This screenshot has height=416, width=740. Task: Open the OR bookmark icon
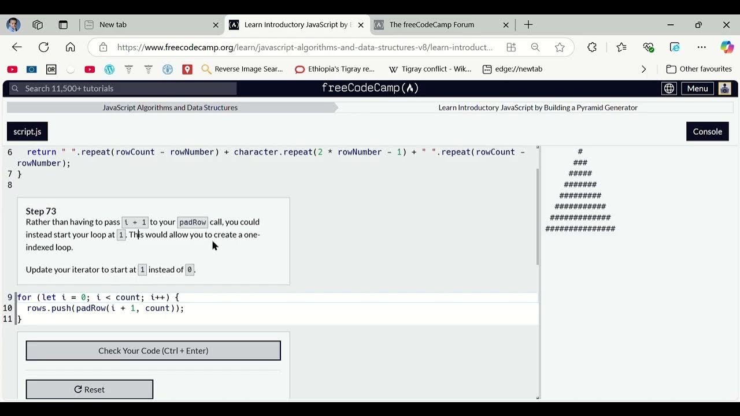click(x=51, y=69)
